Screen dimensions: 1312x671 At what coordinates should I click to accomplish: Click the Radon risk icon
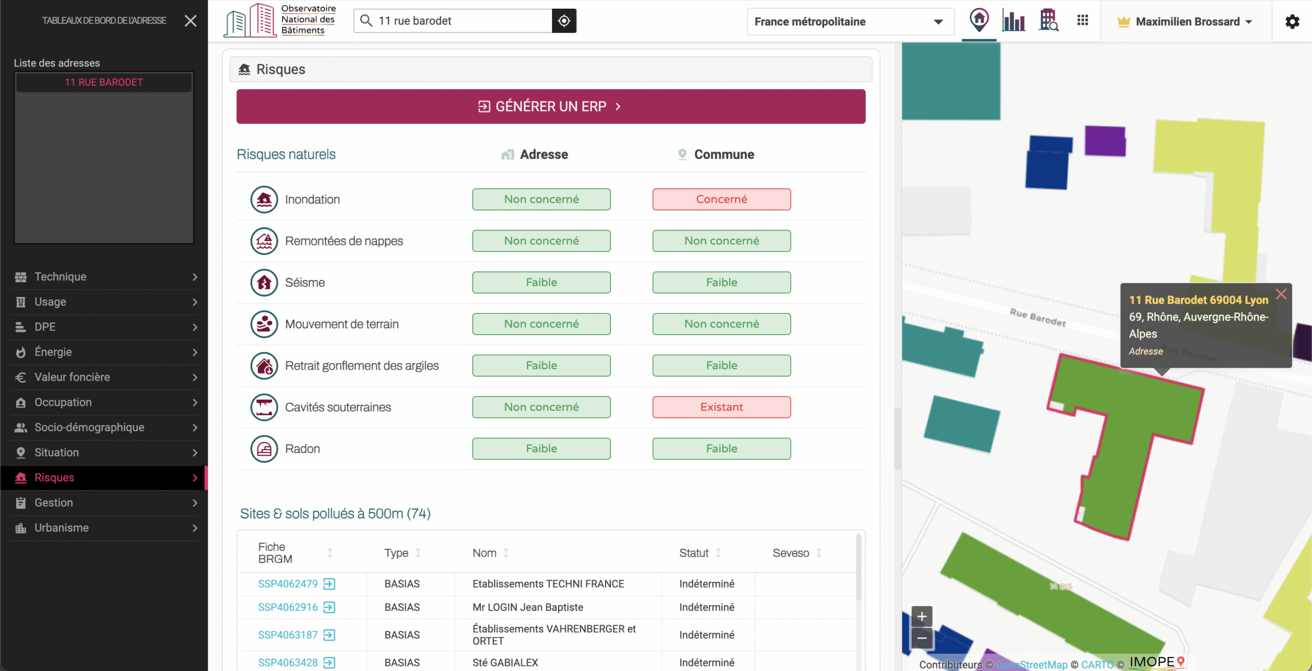tap(264, 449)
